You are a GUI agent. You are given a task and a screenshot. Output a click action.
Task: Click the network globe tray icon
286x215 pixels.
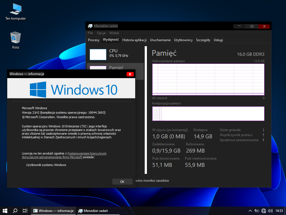pos(264,211)
